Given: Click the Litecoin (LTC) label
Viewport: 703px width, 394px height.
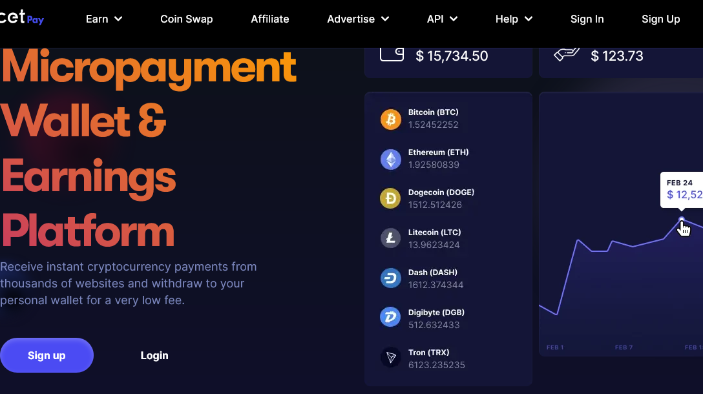Looking at the screenshot, I should (x=434, y=232).
